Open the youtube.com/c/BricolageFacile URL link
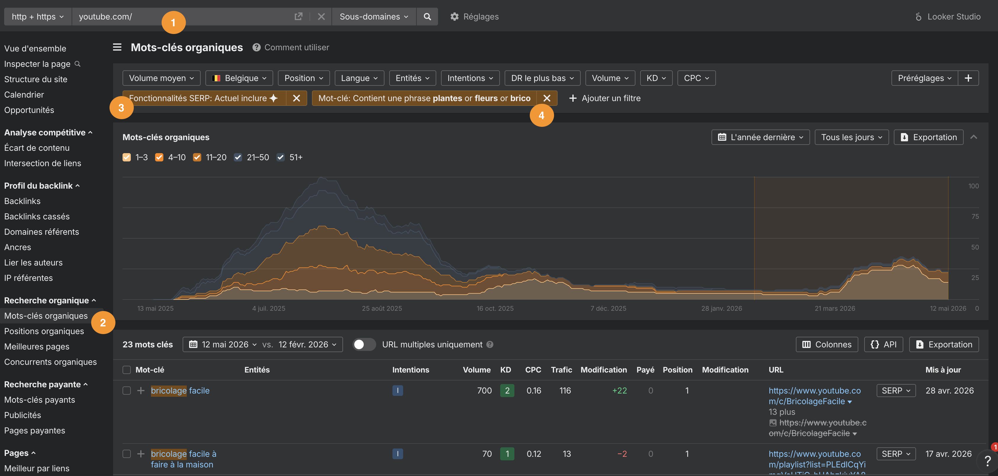 pyautogui.click(x=815, y=396)
